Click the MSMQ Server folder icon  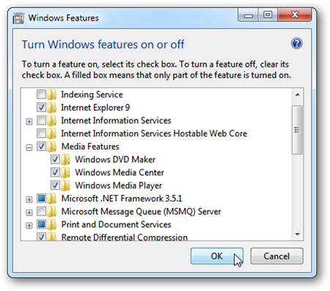click(52, 211)
